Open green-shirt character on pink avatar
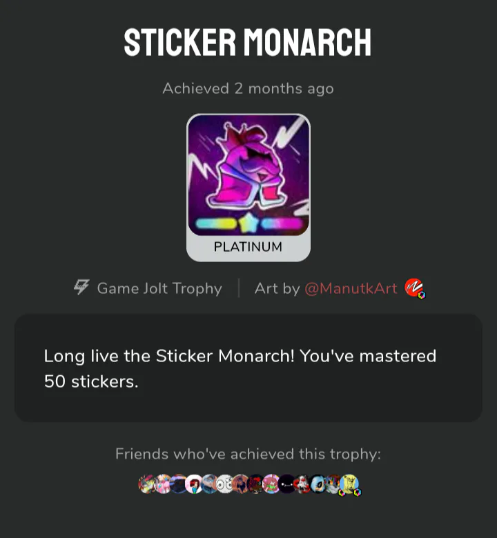Screen dimensions: 497x538 [x=271, y=484]
